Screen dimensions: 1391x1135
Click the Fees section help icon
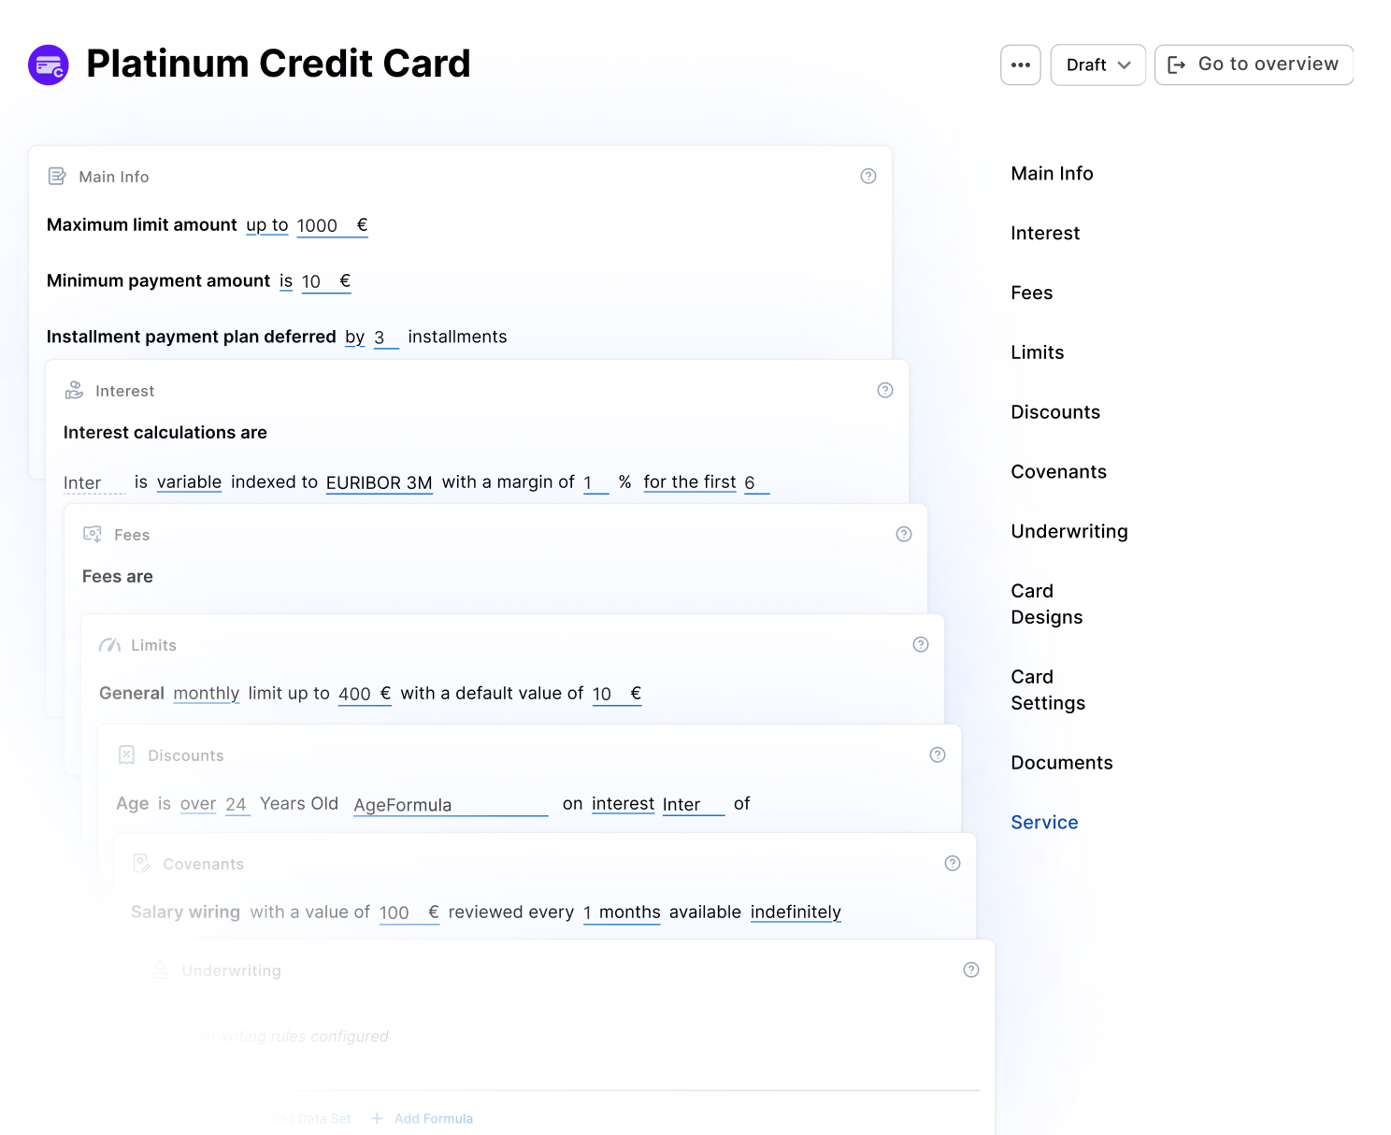[903, 534]
